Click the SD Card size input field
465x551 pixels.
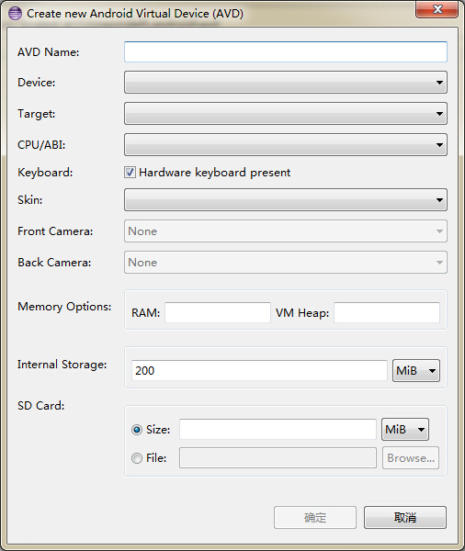point(278,429)
